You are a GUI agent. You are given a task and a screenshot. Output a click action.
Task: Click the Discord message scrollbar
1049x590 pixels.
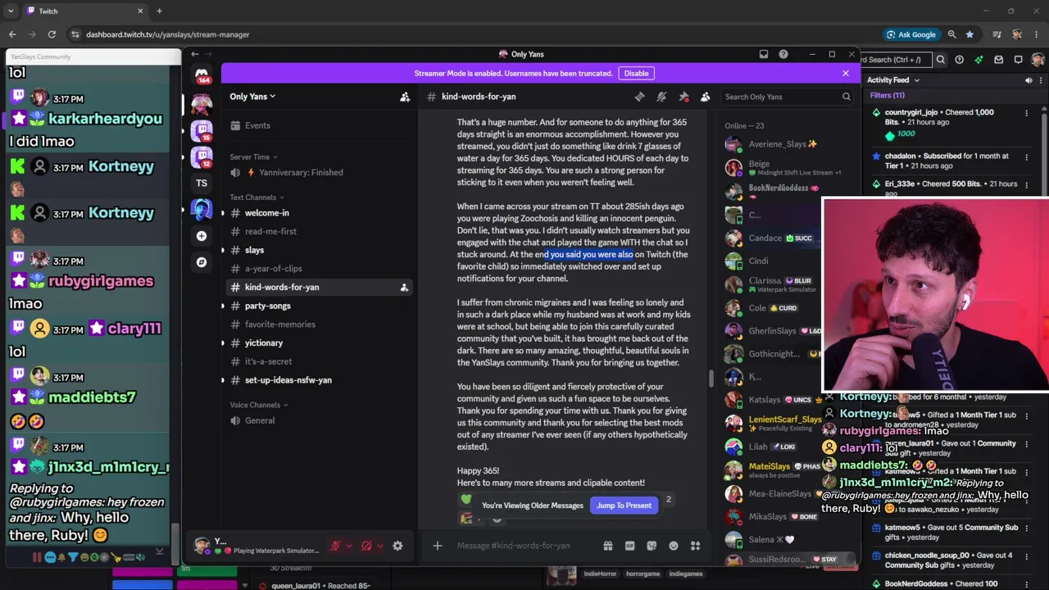[x=711, y=379]
